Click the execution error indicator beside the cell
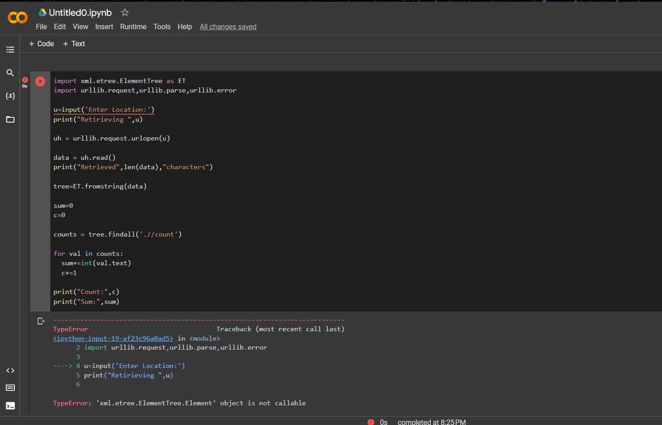The width and height of the screenshot is (662, 425). tap(25, 79)
